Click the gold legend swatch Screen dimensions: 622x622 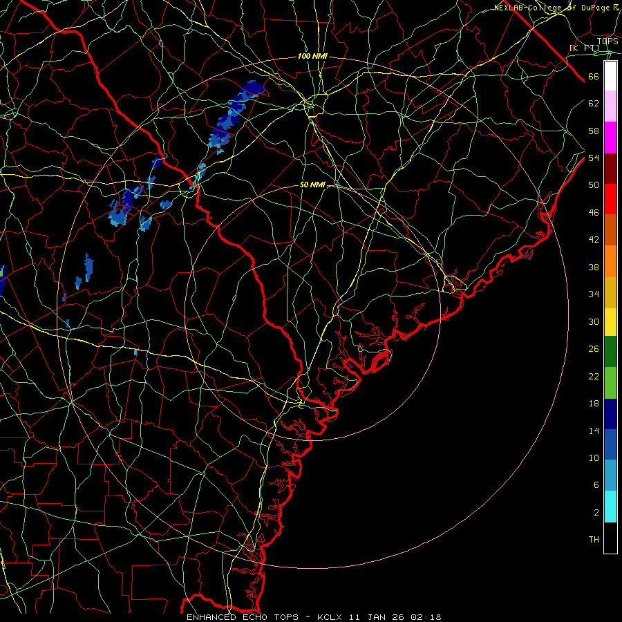610,292
